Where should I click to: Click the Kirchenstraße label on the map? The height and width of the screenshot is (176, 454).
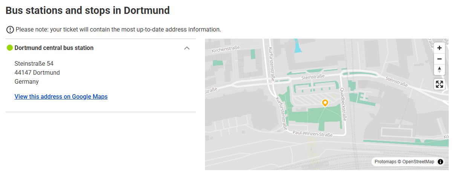(x=226, y=50)
